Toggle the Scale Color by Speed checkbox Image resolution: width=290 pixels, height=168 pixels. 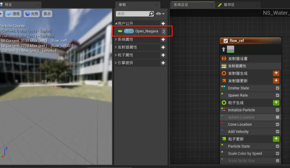pyautogui.click(x=277, y=154)
